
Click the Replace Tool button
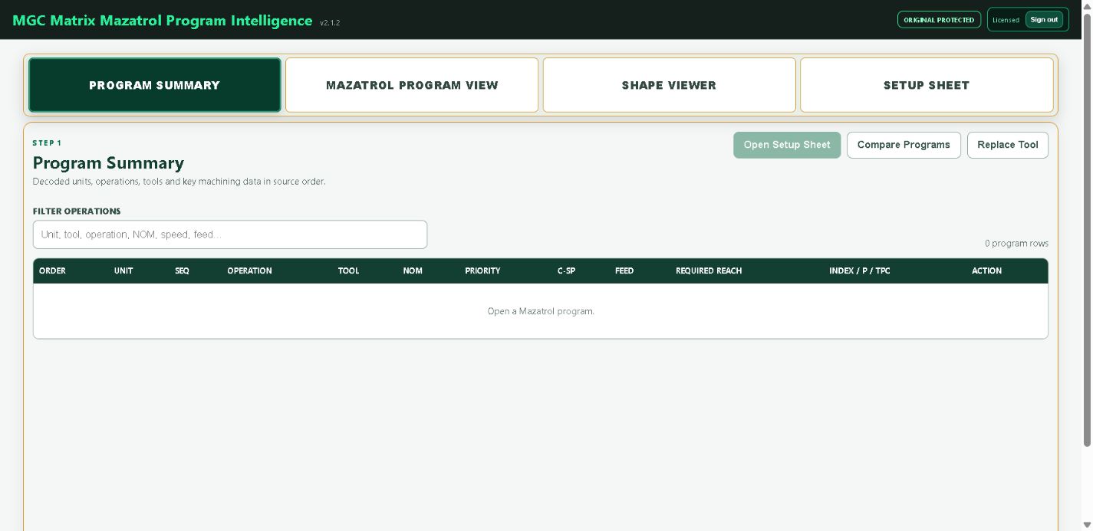[1008, 145]
